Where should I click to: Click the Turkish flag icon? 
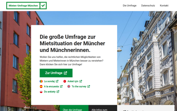click(65, 81)
